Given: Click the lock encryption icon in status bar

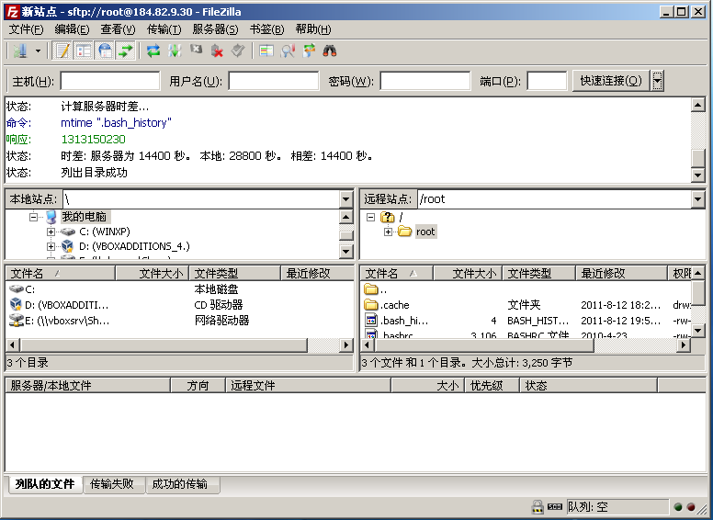Looking at the screenshot, I should (x=538, y=506).
